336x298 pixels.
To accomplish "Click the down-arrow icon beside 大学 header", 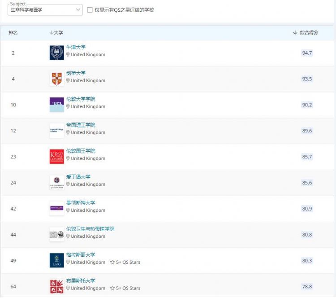I will point(51,33).
